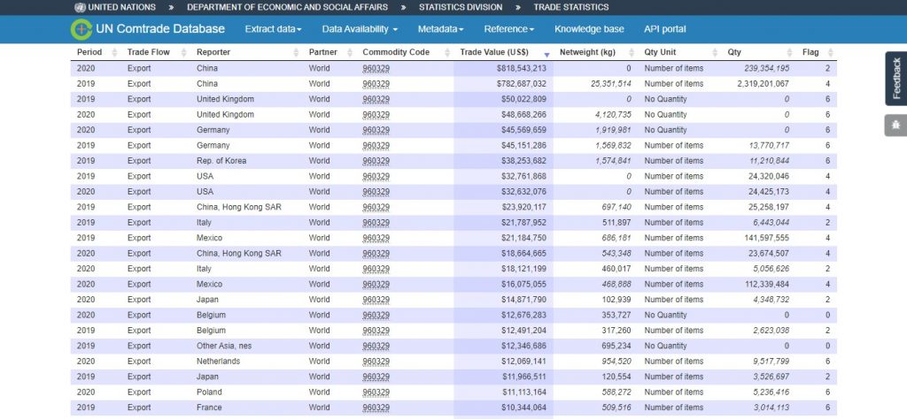This screenshot has width=907, height=419.
Task: Select quantity value 2,319,201,067
Action: [763, 84]
